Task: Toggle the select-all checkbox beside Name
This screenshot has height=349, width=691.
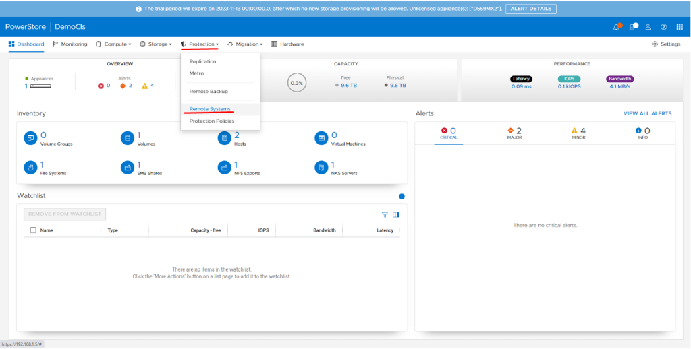Action: 33,230
